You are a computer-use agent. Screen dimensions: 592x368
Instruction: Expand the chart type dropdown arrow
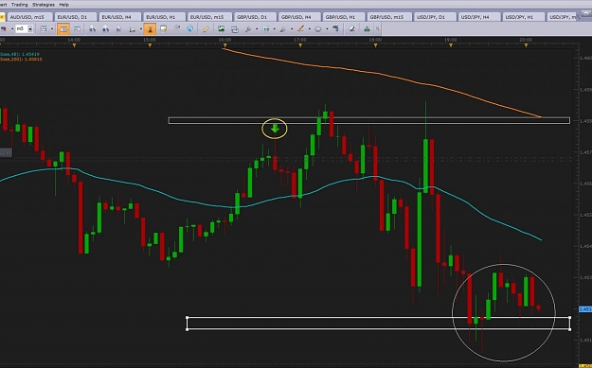(x=52, y=29)
